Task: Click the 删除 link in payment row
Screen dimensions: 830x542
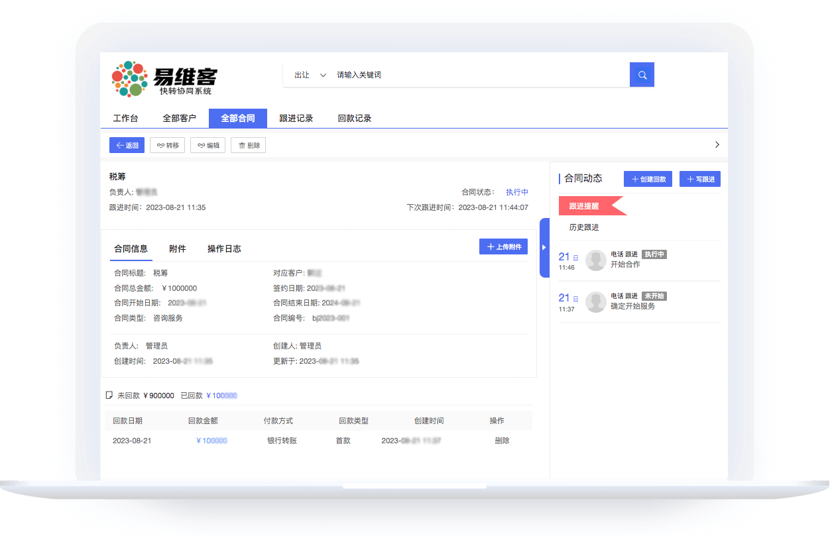Action: point(502,441)
